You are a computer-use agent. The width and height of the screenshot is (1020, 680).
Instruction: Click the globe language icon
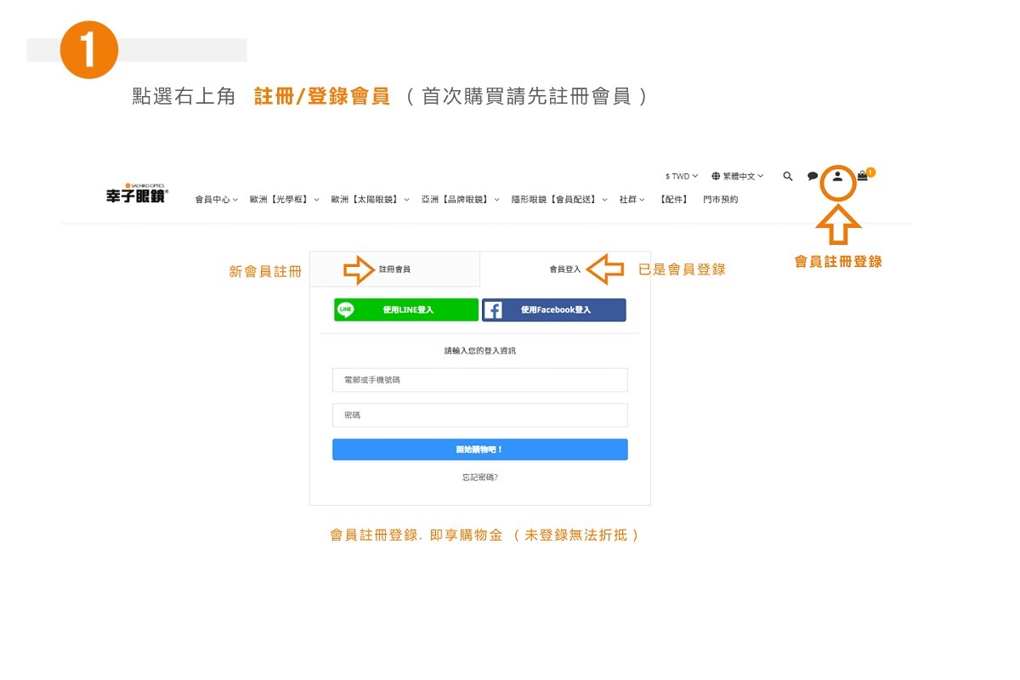pyautogui.click(x=716, y=176)
